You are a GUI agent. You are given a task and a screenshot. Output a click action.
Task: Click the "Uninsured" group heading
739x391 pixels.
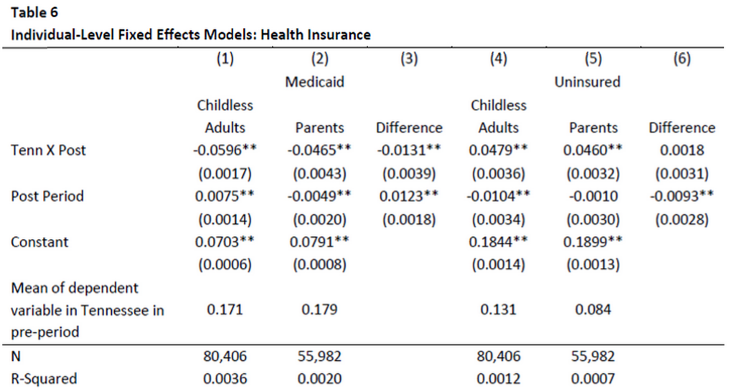(x=587, y=82)
